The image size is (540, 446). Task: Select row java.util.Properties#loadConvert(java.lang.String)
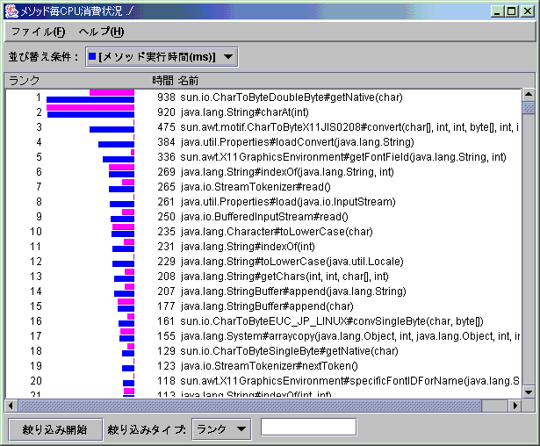(x=263, y=142)
